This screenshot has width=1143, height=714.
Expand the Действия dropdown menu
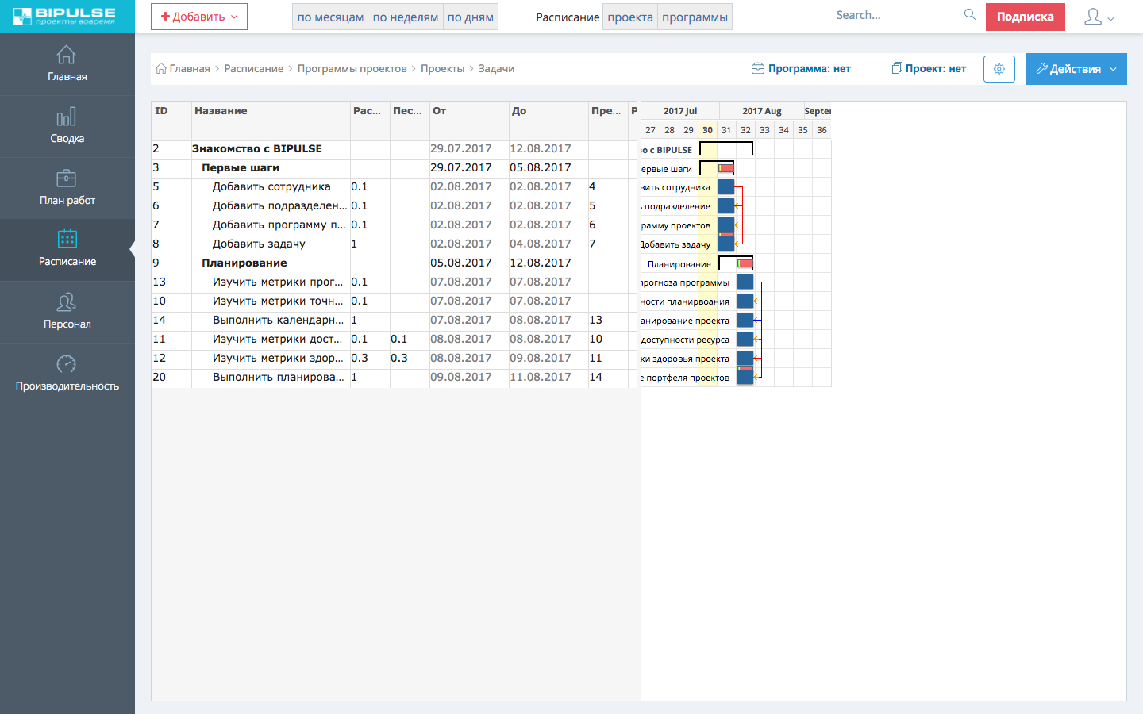click(x=1076, y=69)
